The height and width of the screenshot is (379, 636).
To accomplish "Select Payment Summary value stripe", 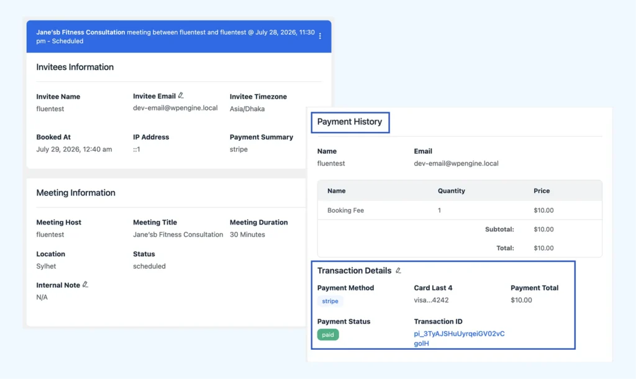I will coord(238,149).
